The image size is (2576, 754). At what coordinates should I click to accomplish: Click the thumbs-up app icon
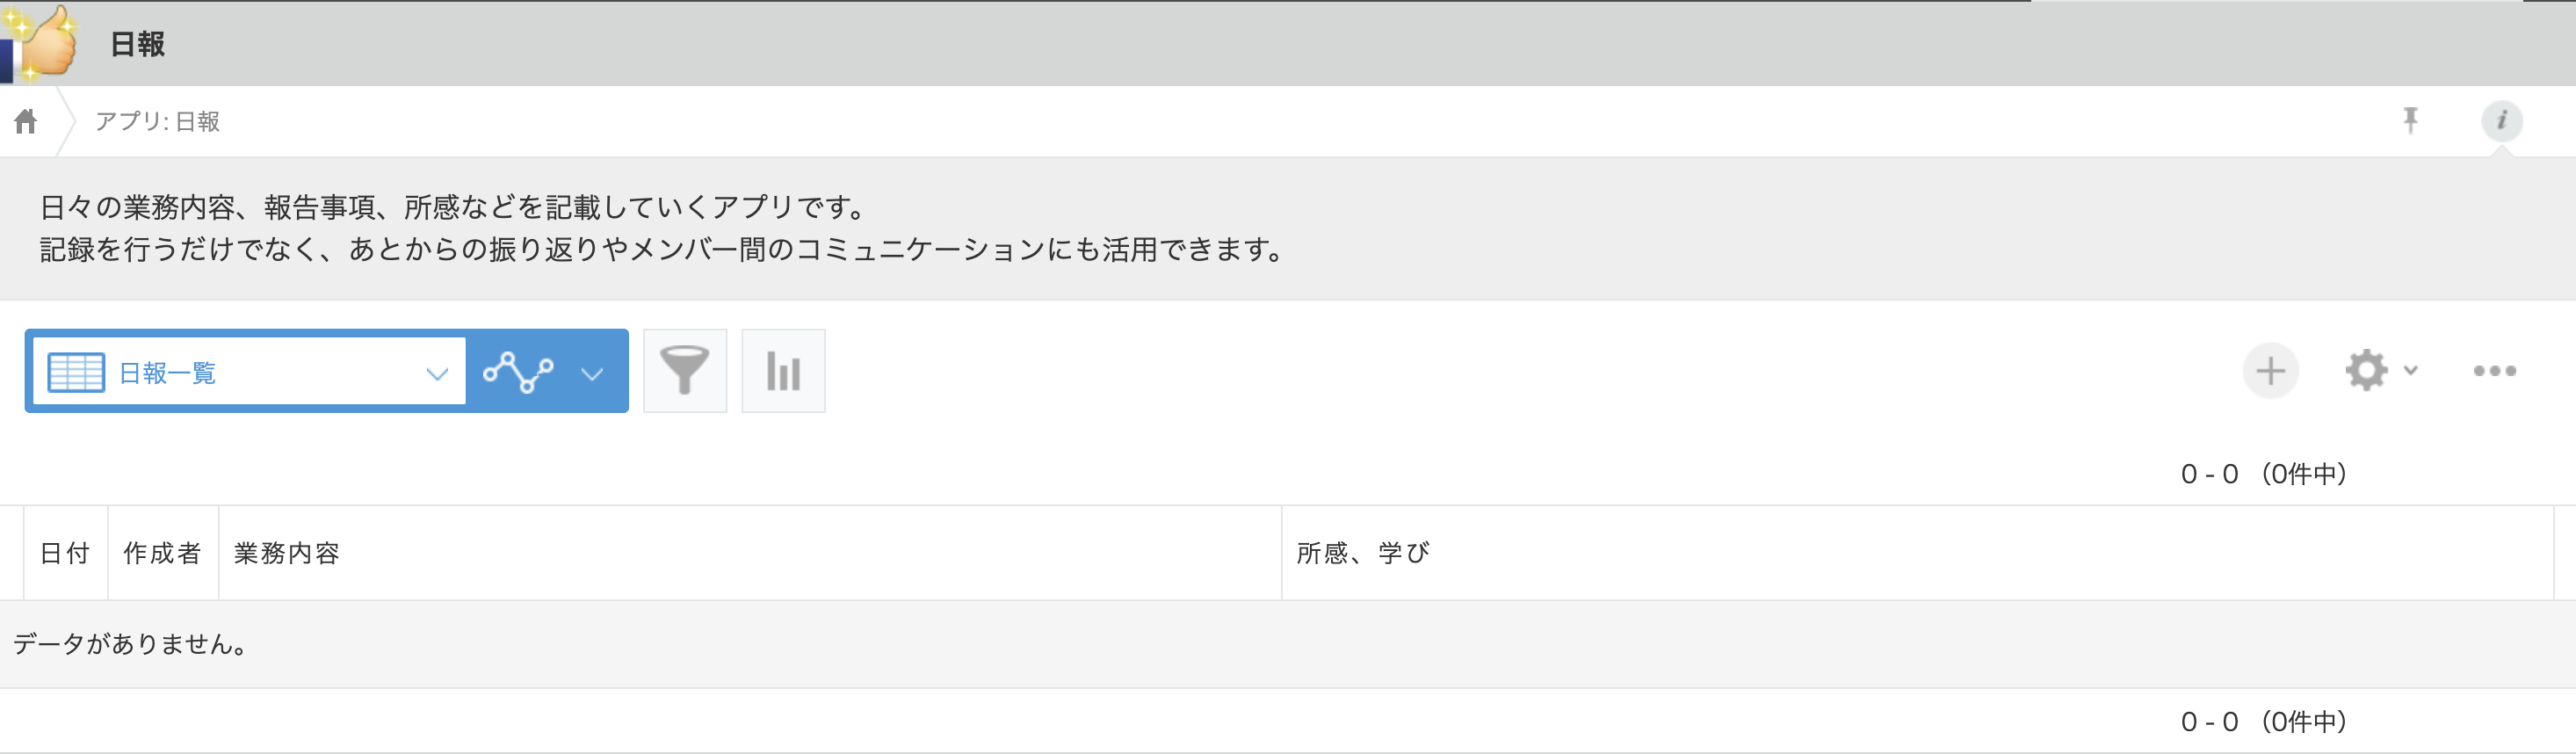pyautogui.click(x=42, y=42)
